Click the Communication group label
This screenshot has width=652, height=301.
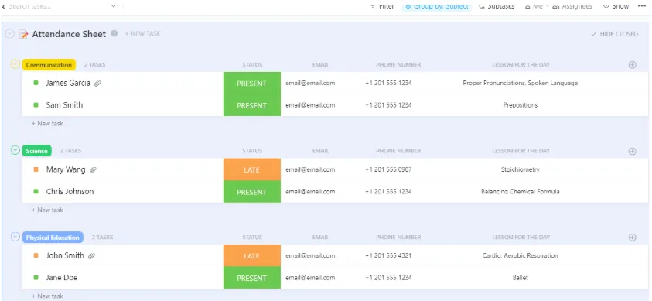click(49, 65)
